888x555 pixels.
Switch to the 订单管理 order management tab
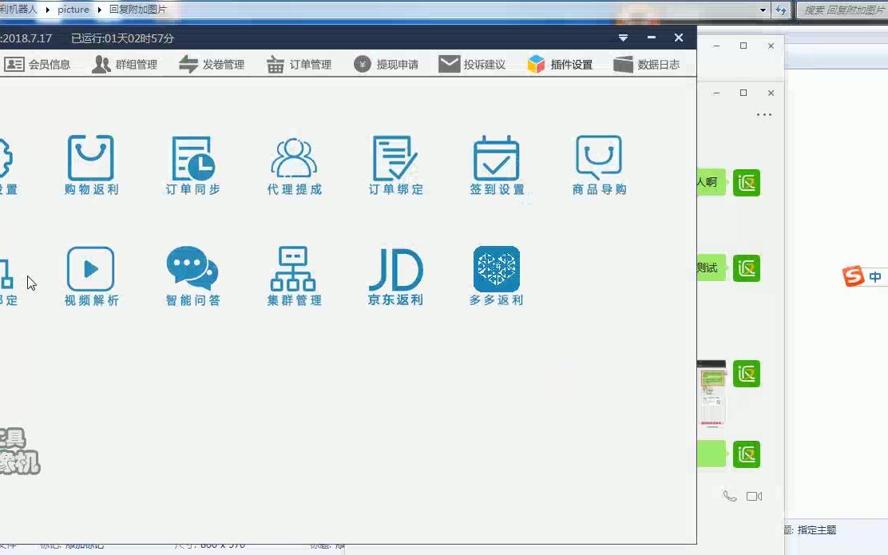coord(299,65)
